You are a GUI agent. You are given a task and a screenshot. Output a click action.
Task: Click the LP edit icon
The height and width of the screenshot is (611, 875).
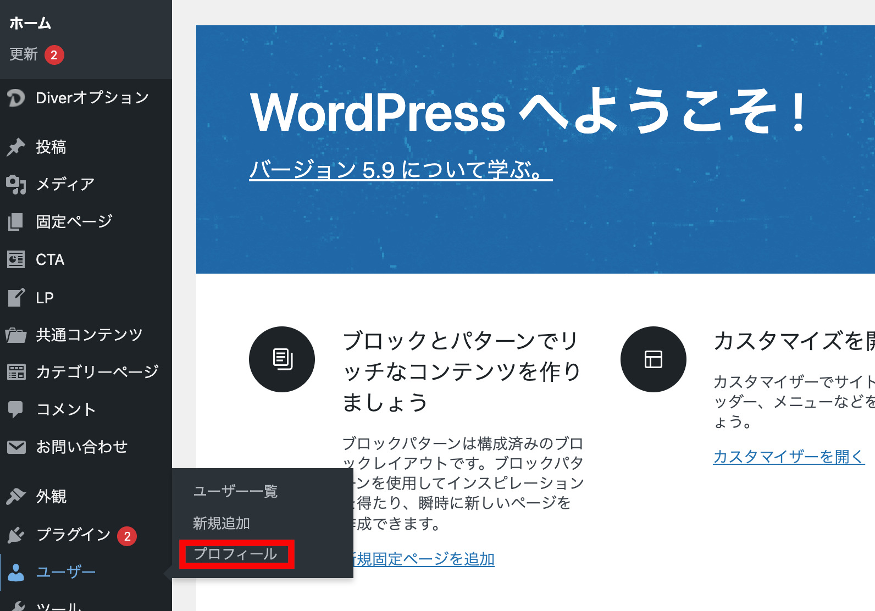(16, 298)
